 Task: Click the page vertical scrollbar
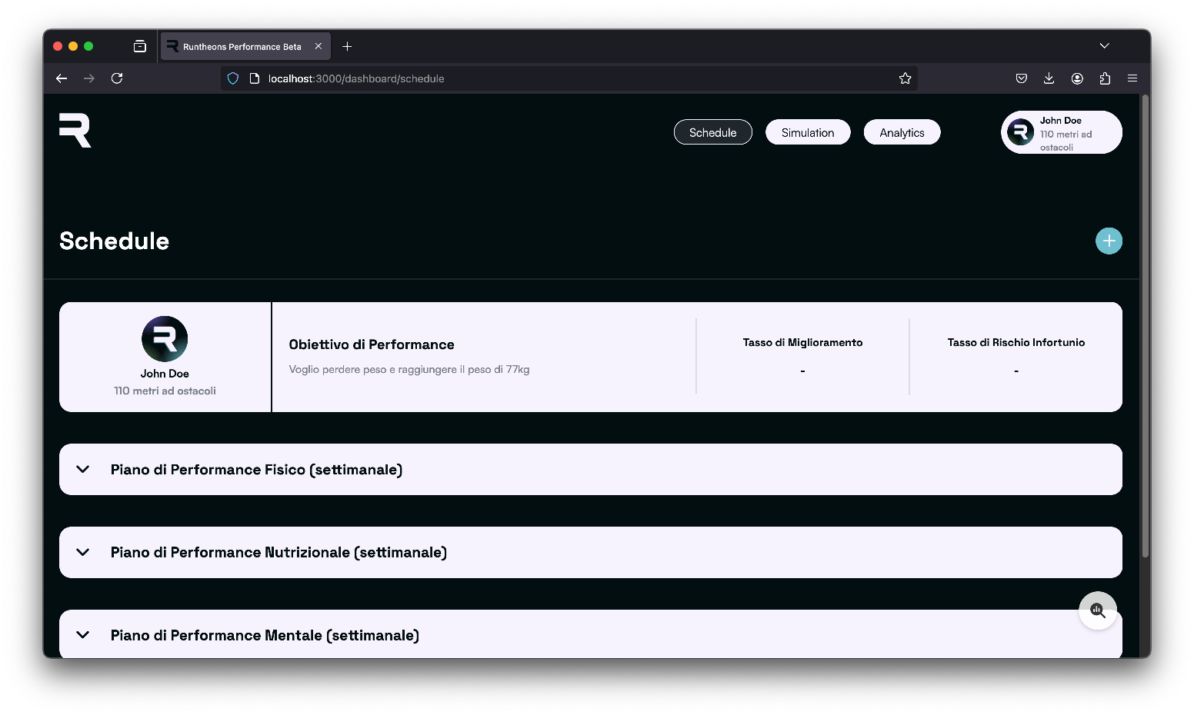(x=1145, y=327)
